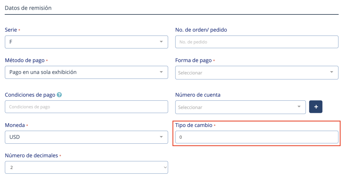Click the arrow on the Serie dropdown
Image resolution: width=344 pixels, height=180 pixels.
coord(161,42)
